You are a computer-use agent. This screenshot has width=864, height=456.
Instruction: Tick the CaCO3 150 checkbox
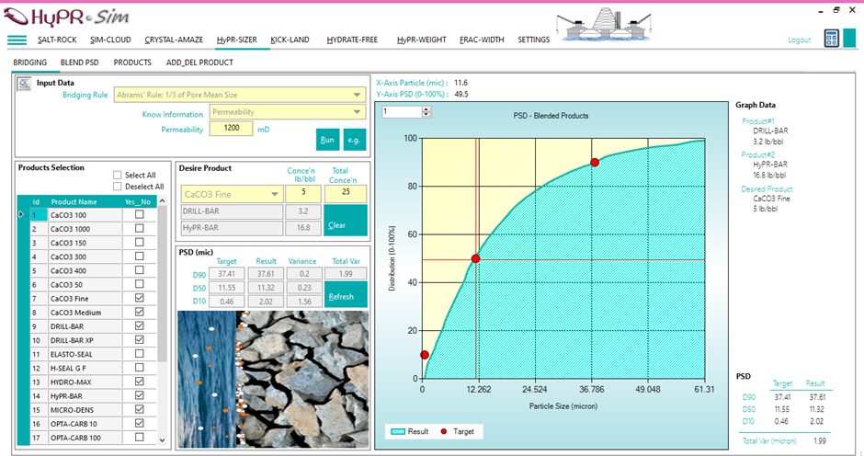point(140,242)
